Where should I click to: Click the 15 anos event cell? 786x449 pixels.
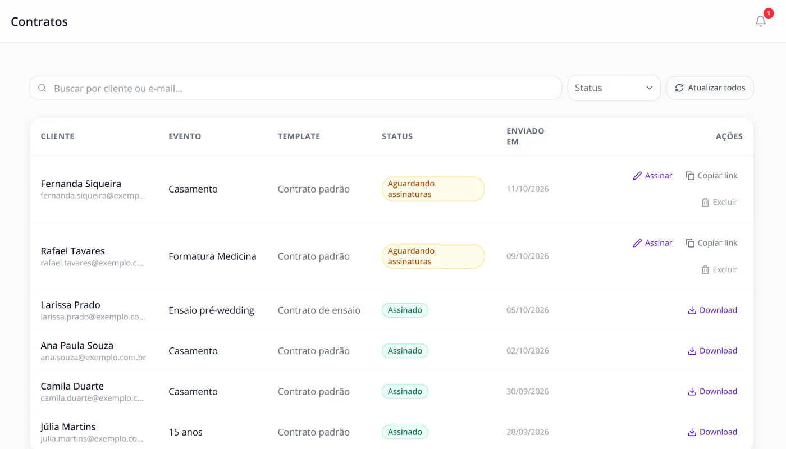tap(185, 432)
